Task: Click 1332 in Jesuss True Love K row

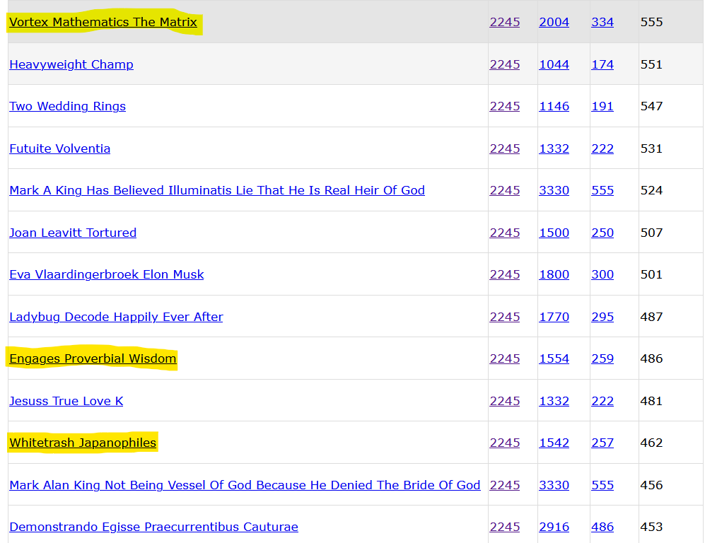Action: (554, 400)
